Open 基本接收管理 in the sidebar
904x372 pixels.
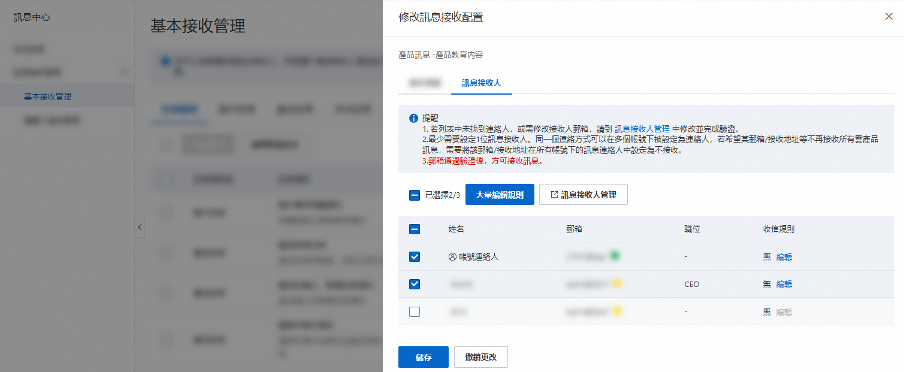click(48, 96)
